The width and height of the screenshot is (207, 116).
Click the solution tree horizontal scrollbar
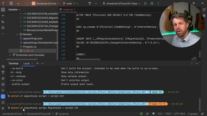[22, 59]
